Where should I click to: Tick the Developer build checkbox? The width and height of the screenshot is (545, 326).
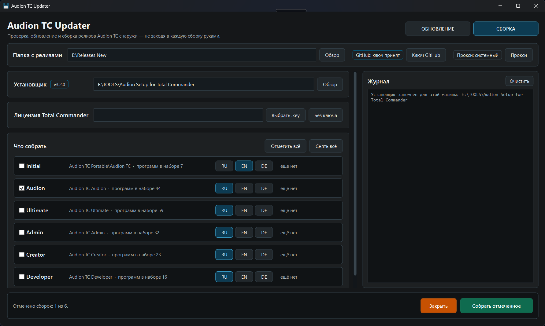22,277
